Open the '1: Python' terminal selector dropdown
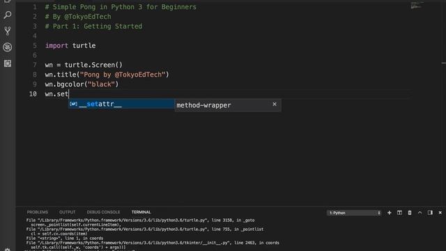 coord(354,213)
